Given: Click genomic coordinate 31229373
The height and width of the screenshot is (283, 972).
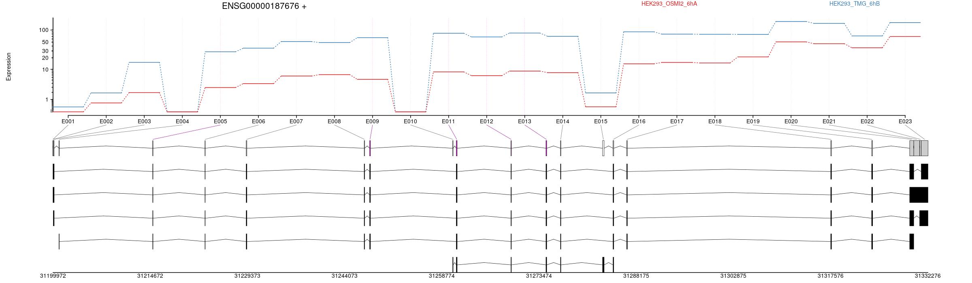Looking at the screenshot, I should [247, 276].
